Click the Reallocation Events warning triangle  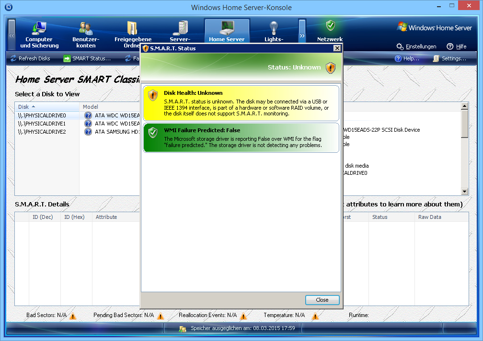(243, 316)
